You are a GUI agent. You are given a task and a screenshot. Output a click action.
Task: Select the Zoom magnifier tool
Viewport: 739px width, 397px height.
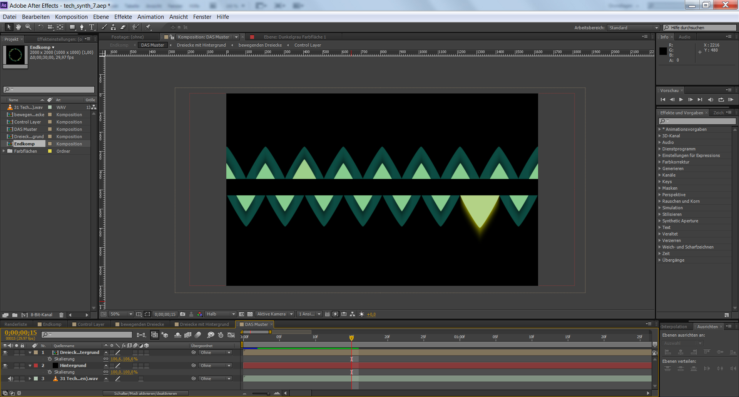tap(28, 27)
